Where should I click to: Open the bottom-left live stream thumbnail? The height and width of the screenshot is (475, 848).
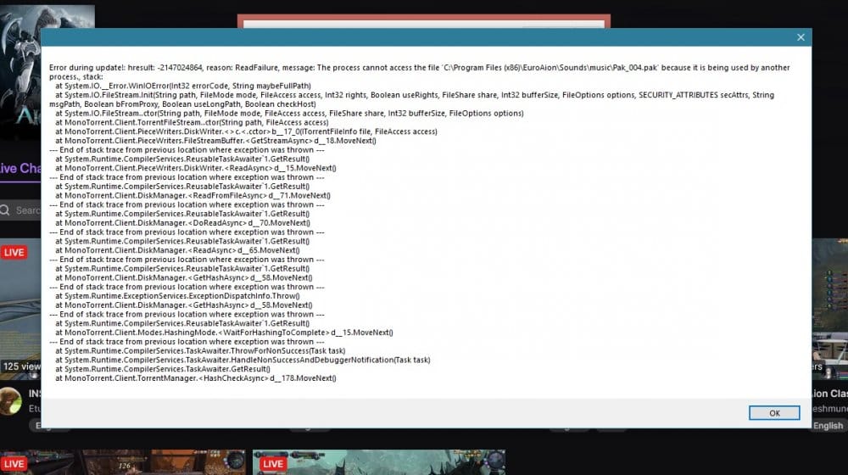127,462
